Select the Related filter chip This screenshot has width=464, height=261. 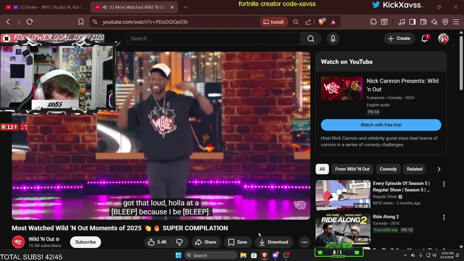coord(415,169)
